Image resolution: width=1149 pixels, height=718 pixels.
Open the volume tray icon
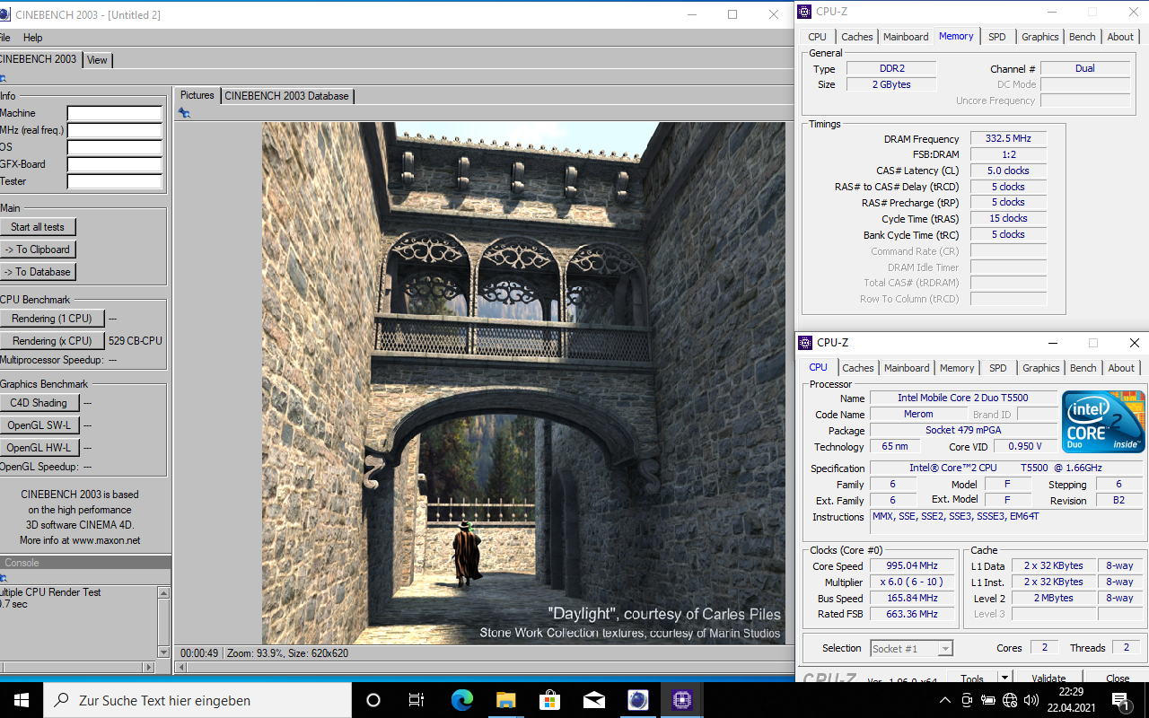[1031, 700]
